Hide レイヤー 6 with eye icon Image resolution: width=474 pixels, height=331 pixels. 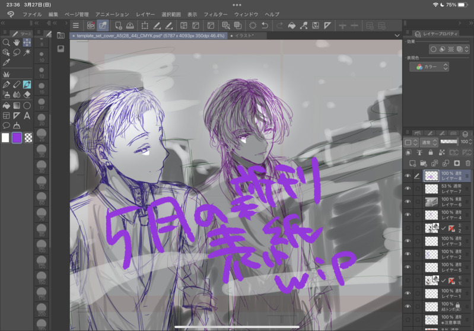tap(408, 202)
